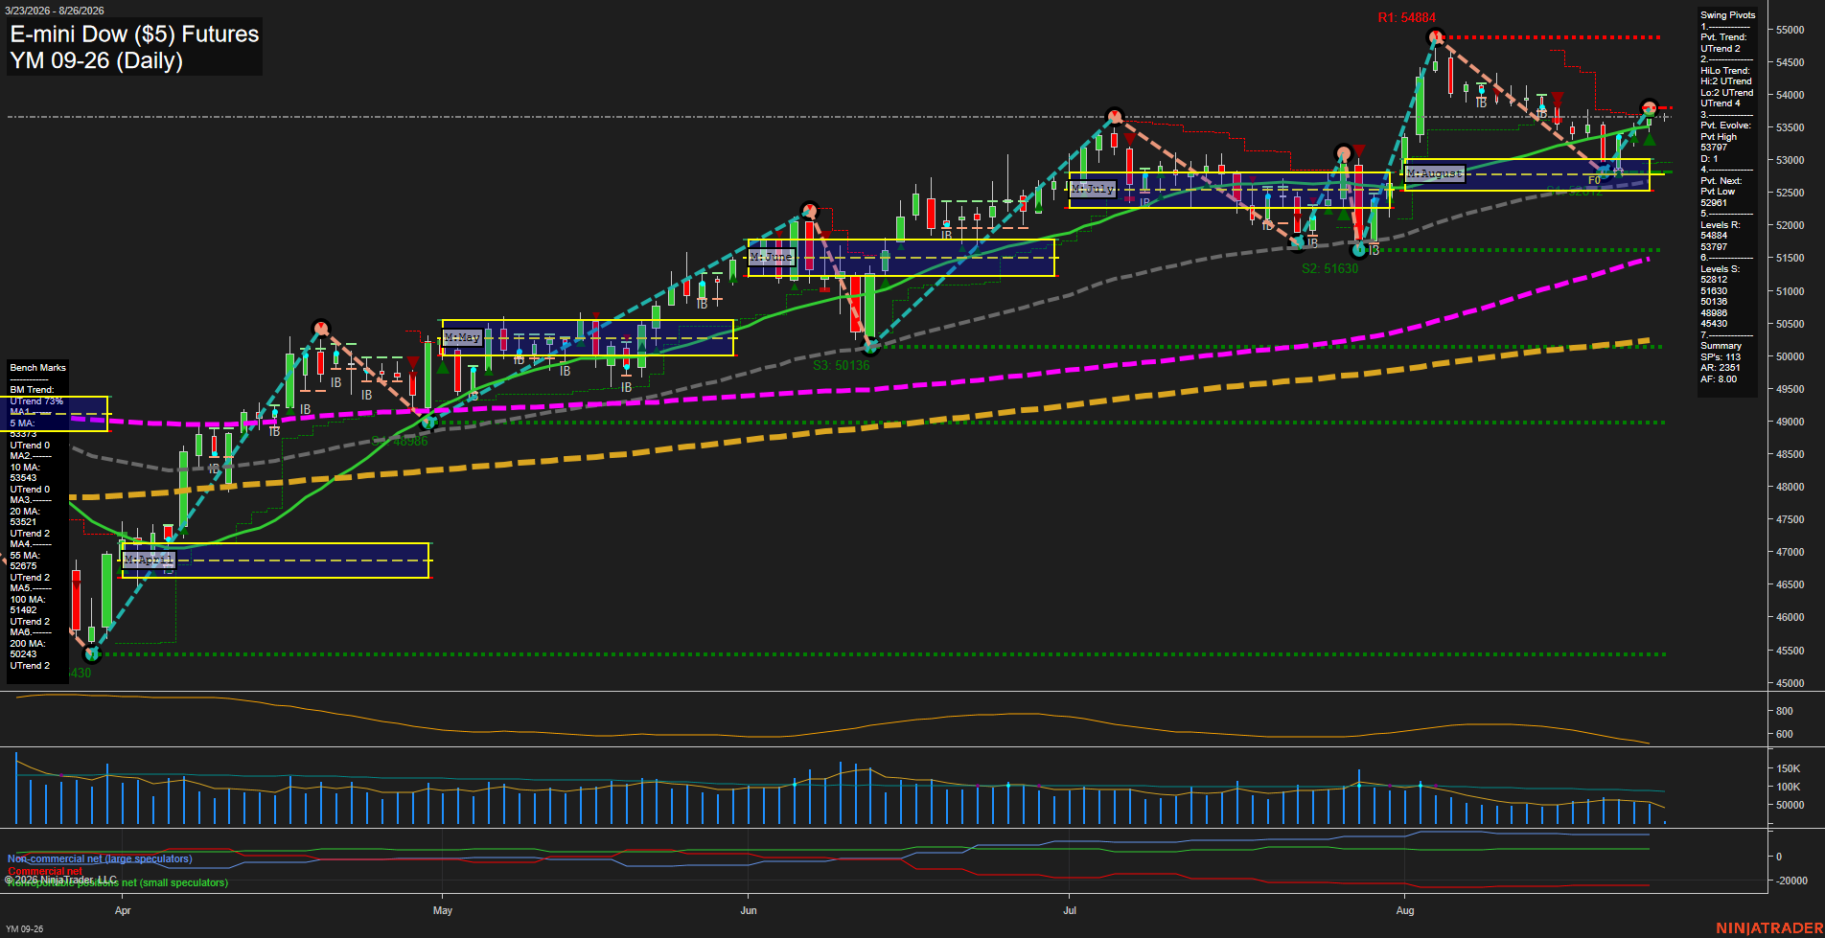The height and width of the screenshot is (938, 1825).
Task: Click the 'M:June' monthly range label
Action: coord(772,257)
